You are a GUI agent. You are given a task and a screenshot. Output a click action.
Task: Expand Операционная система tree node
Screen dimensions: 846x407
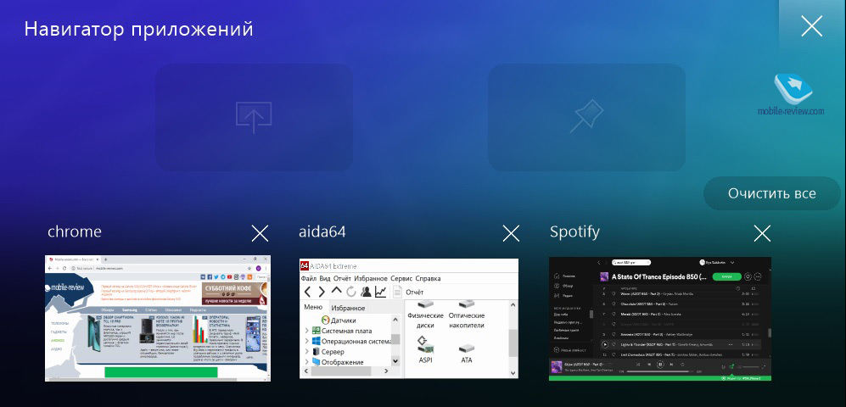(307, 341)
